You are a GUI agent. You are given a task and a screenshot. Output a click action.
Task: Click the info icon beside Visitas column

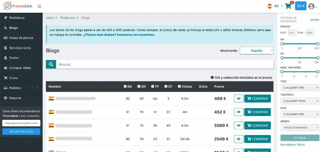179,87
